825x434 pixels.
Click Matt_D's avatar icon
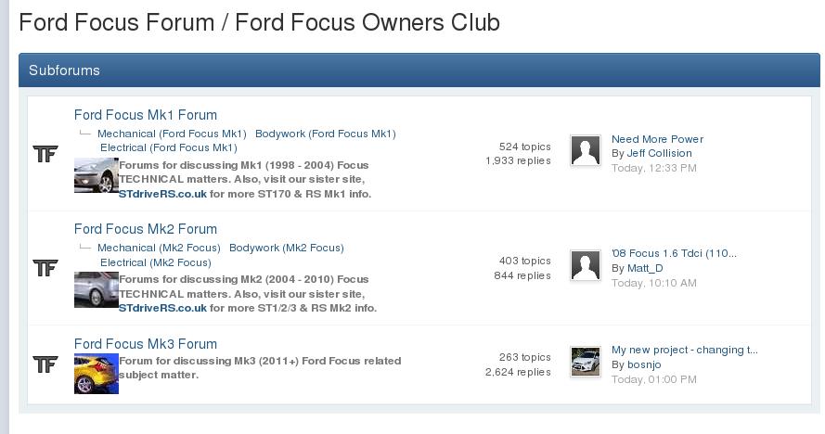click(585, 265)
